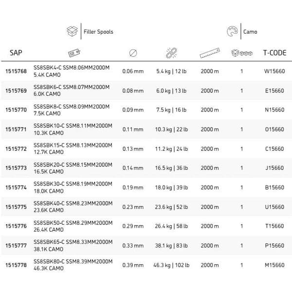Select the Filler Spools label
This screenshot has width=292, height=292.
click(x=98, y=32)
